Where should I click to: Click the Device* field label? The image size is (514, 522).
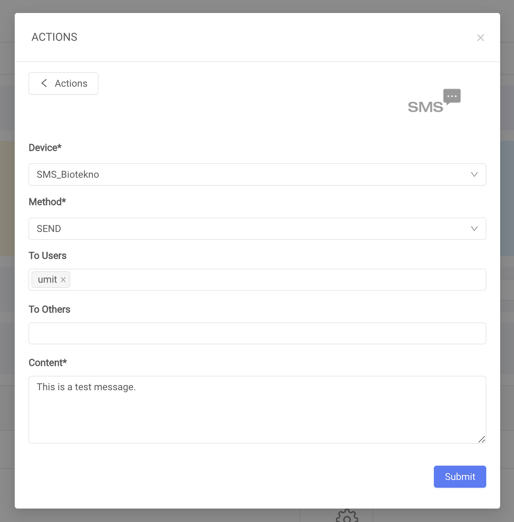pyautogui.click(x=45, y=148)
